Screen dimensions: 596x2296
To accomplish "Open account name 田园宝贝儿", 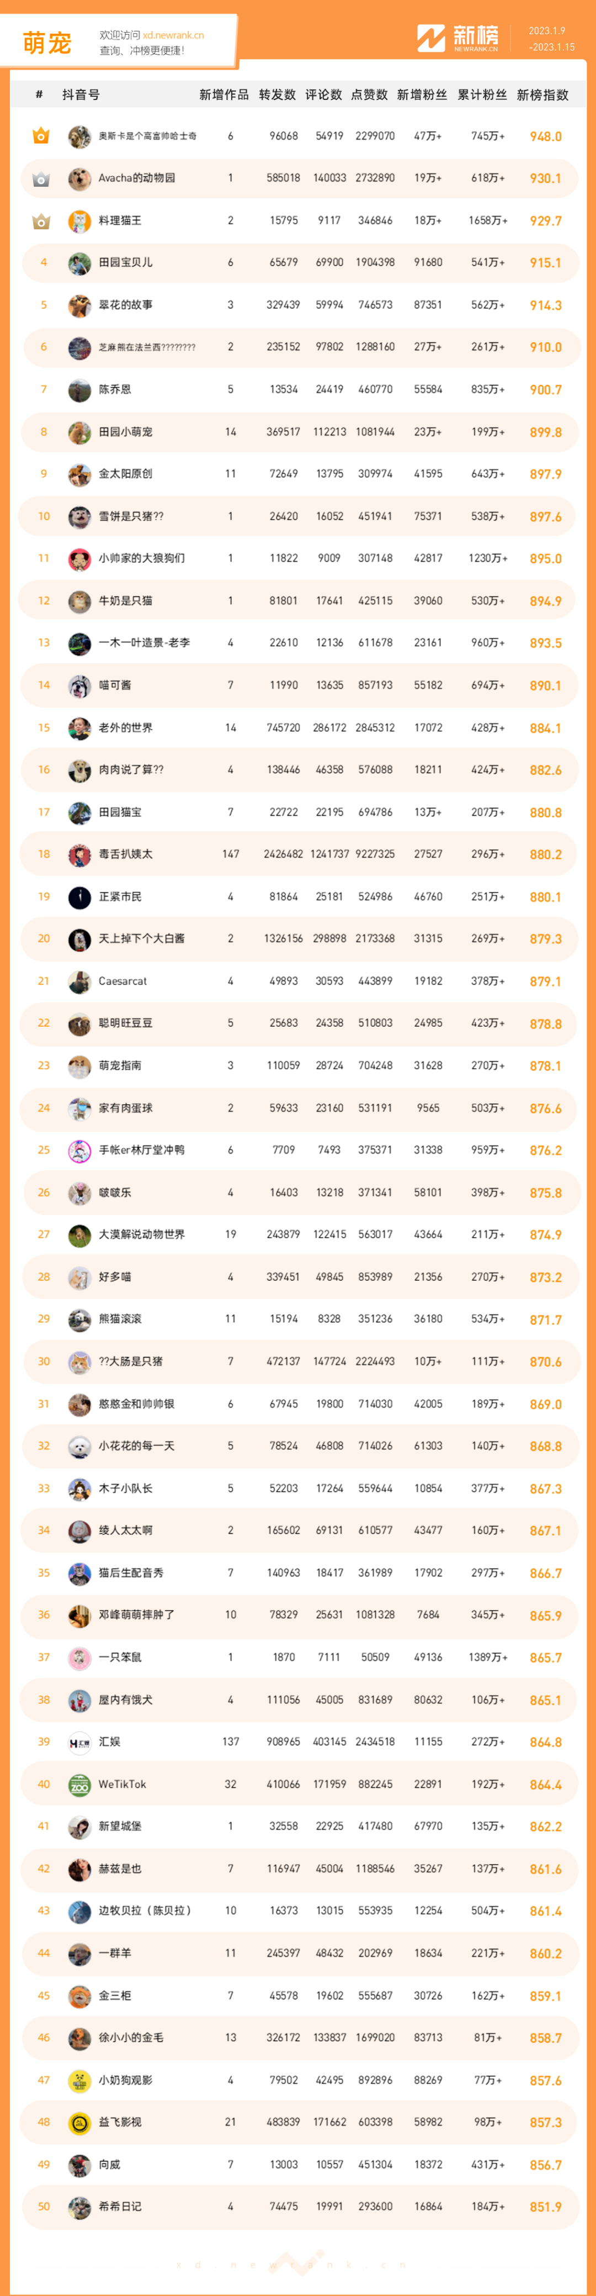I will [x=126, y=263].
